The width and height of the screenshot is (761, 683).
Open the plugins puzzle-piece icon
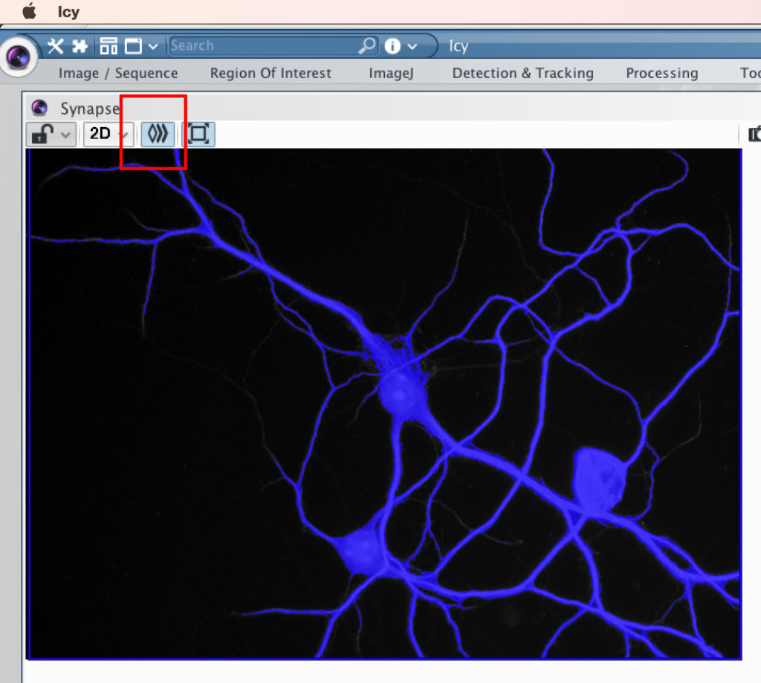tap(79, 45)
